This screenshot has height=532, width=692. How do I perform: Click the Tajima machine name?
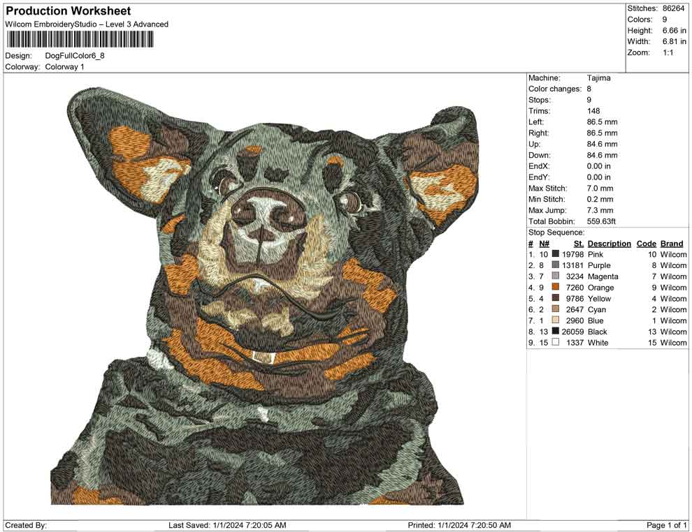pos(598,77)
